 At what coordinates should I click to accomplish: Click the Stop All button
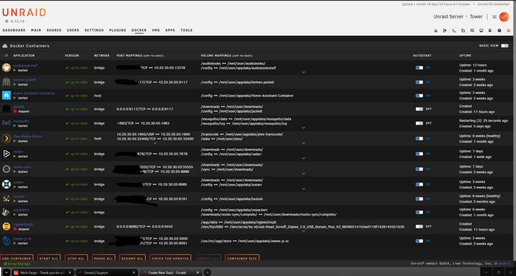coord(76,258)
